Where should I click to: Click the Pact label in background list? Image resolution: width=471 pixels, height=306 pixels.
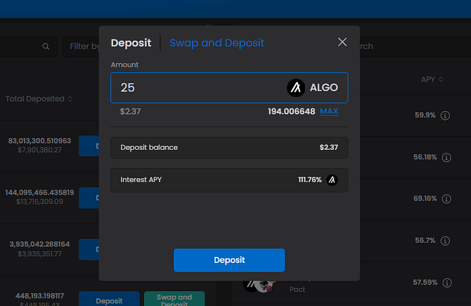pyautogui.click(x=297, y=289)
